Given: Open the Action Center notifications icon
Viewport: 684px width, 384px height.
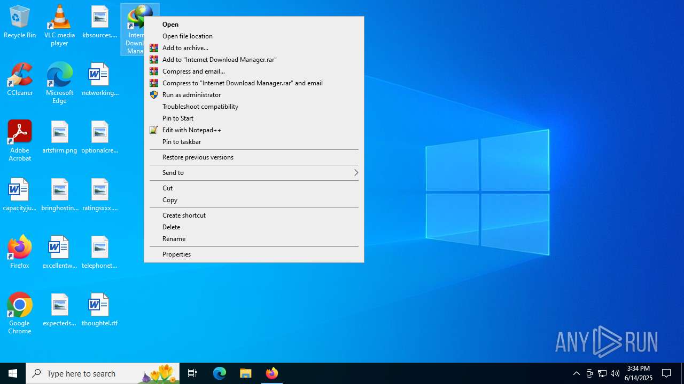Looking at the screenshot, I should click(x=667, y=373).
